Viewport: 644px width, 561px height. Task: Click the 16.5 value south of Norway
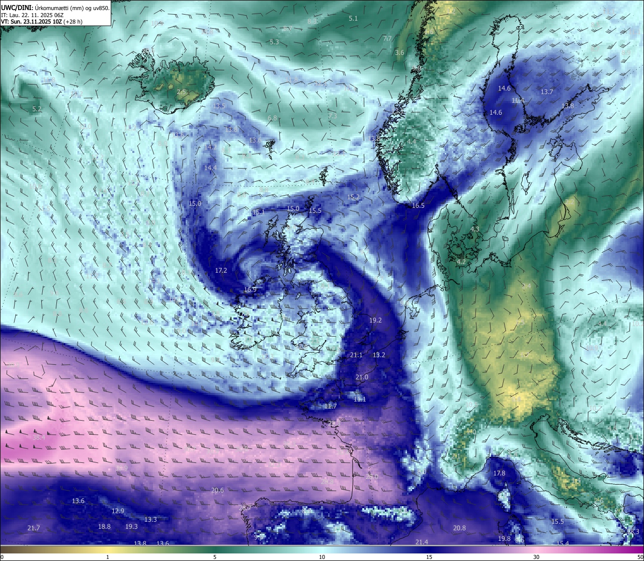418,205
